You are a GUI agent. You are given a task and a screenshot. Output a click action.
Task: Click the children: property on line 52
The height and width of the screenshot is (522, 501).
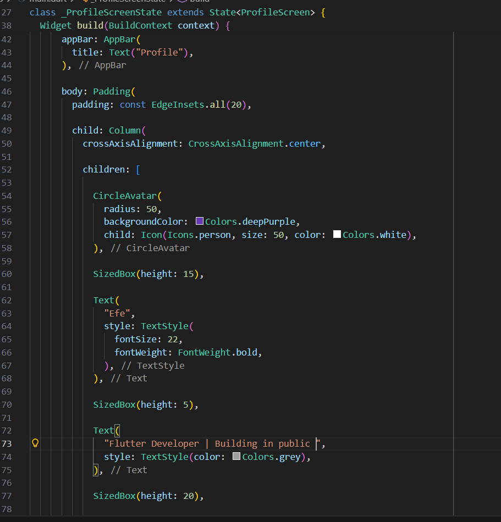[x=106, y=169]
